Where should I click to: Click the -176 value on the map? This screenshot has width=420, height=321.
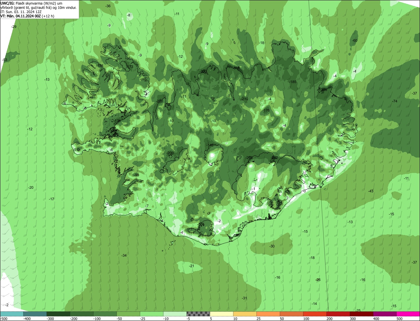(x=266, y=111)
